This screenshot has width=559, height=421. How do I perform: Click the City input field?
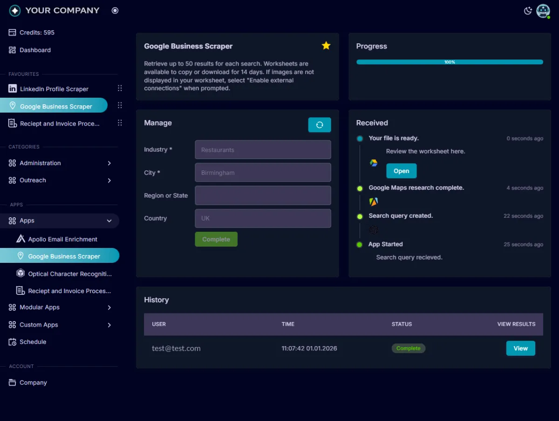pyautogui.click(x=263, y=173)
